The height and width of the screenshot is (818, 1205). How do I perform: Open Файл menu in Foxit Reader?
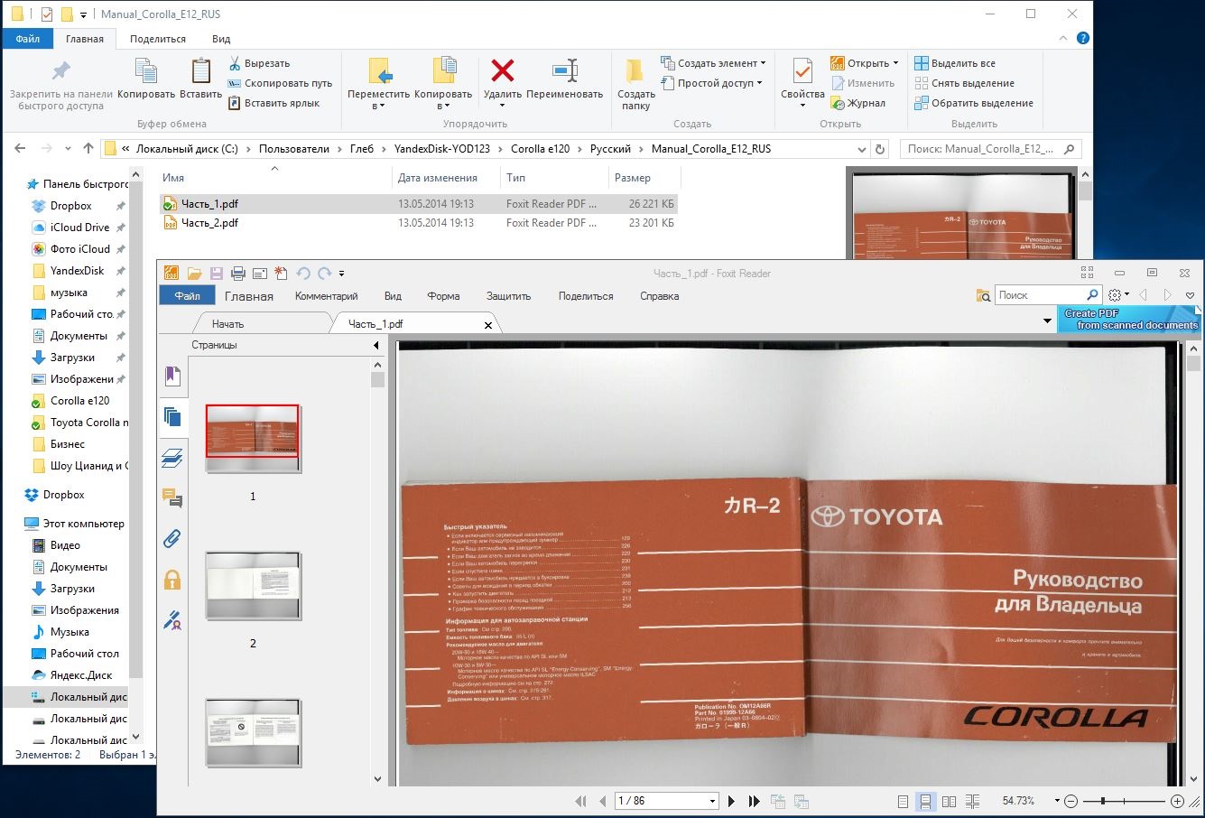pos(187,296)
